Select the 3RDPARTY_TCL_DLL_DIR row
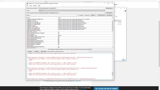The height and width of the screenshot is (90, 160). (69, 22)
